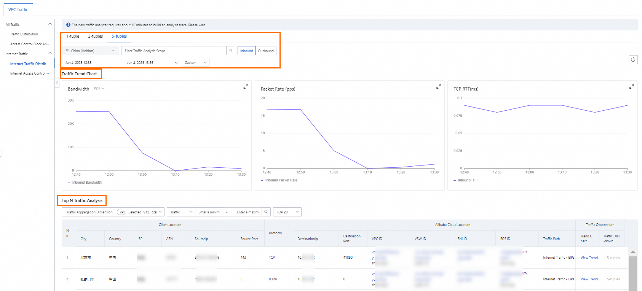Click View Trend link in row 1
The image size is (642, 291).
(x=589, y=258)
